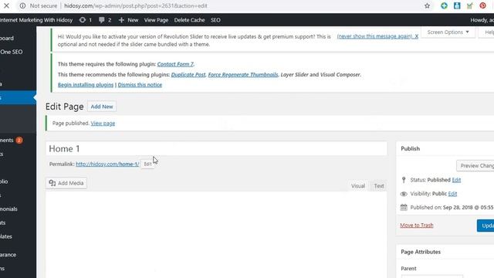494x278 pixels.
Task: Click the permalink Edit button
Action: pos(147,164)
